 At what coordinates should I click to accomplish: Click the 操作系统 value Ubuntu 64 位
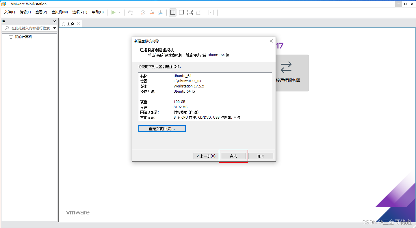click(185, 91)
